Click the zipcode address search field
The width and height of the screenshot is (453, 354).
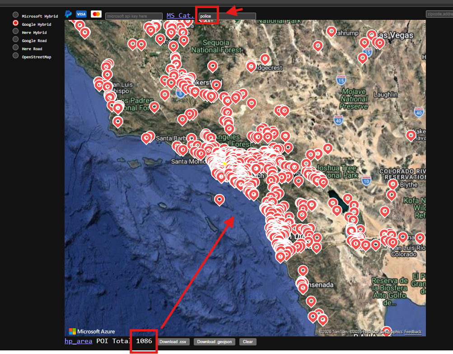(439, 14)
